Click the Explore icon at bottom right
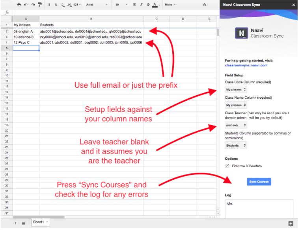 (291, 224)
